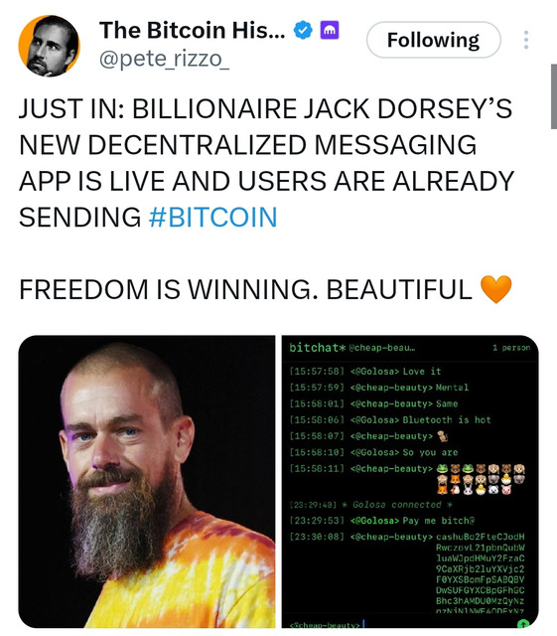
Task: Click the Golosa connected system message
Action: pos(397,505)
